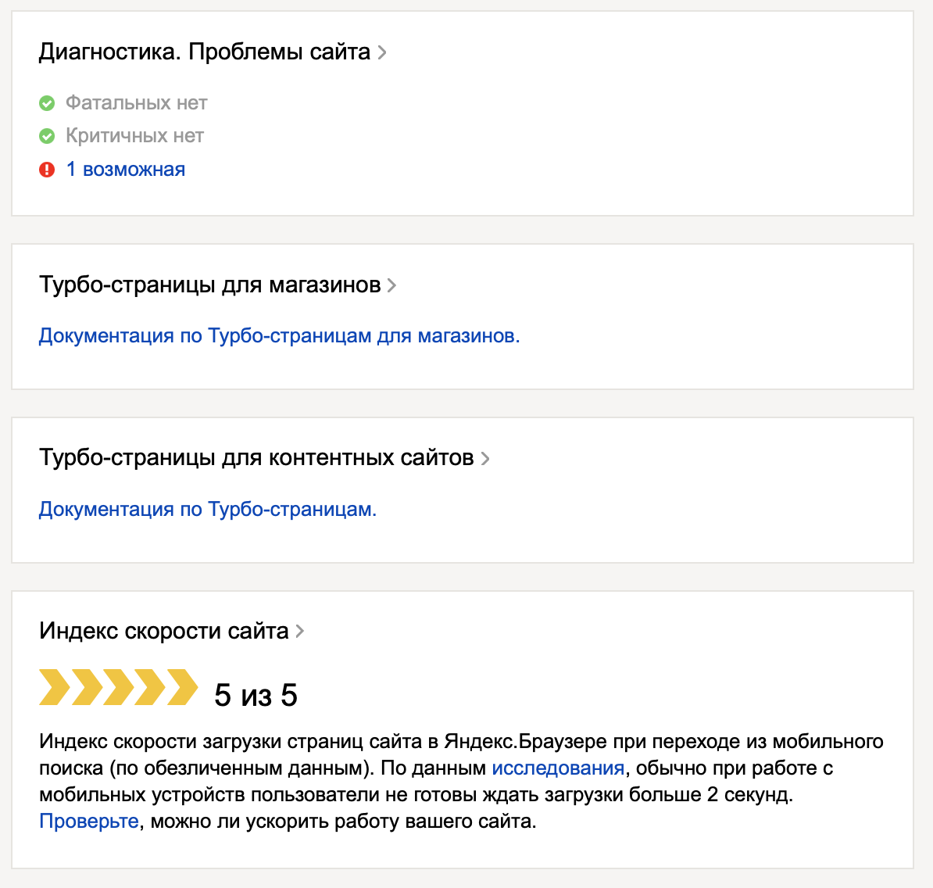Expand chevron next to Турбо-страницы для контентных сайтов
Screen dimensions: 933x888
click(485, 459)
